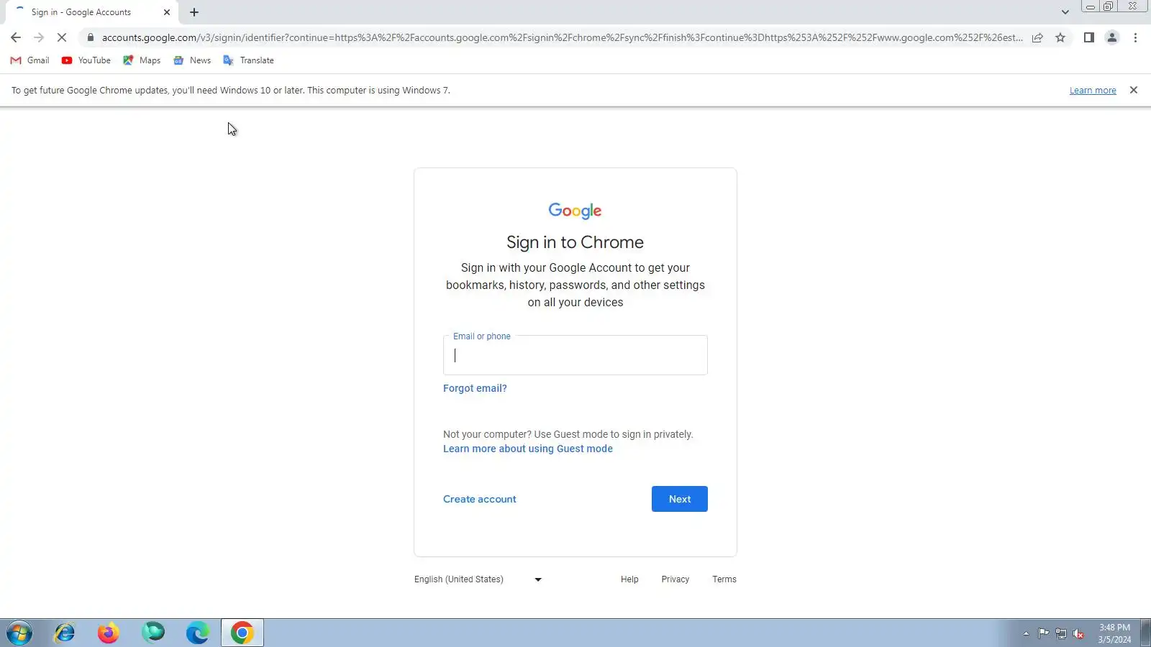
Task: Click the browser Forward arrow
Action: pyautogui.click(x=39, y=37)
